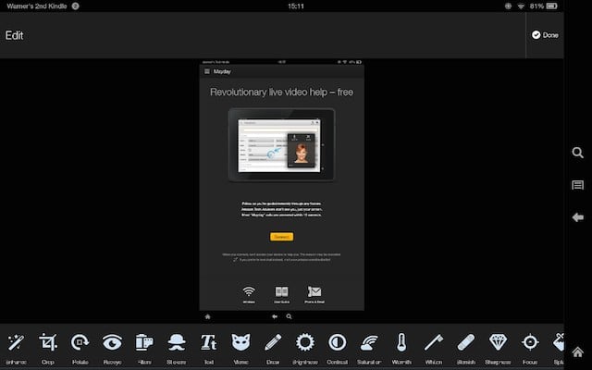Image resolution: width=592 pixels, height=370 pixels.
Task: Select the Draw pencil tool
Action: click(x=273, y=349)
